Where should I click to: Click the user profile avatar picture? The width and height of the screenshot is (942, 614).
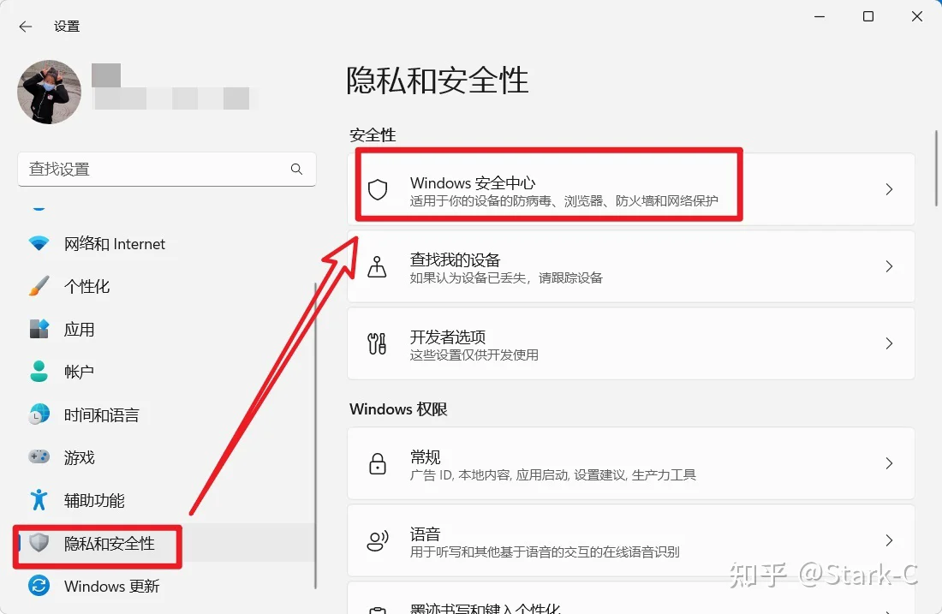pyautogui.click(x=50, y=92)
